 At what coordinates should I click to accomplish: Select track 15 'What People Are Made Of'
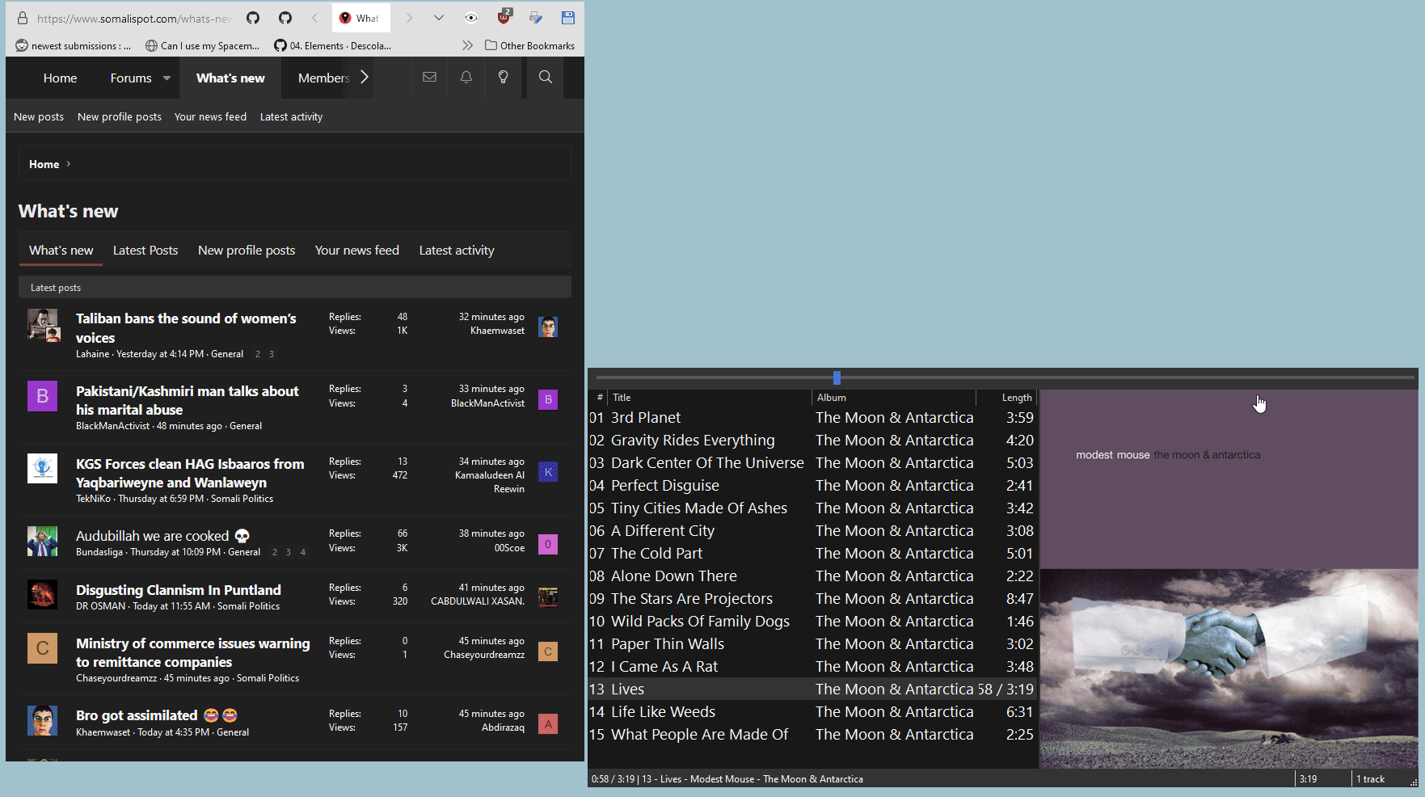click(x=812, y=735)
